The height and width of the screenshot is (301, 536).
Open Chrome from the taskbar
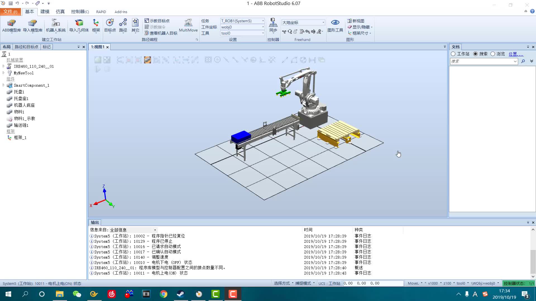click(x=164, y=294)
